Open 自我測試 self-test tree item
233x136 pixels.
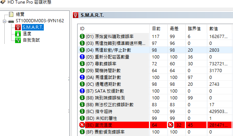point(31,40)
